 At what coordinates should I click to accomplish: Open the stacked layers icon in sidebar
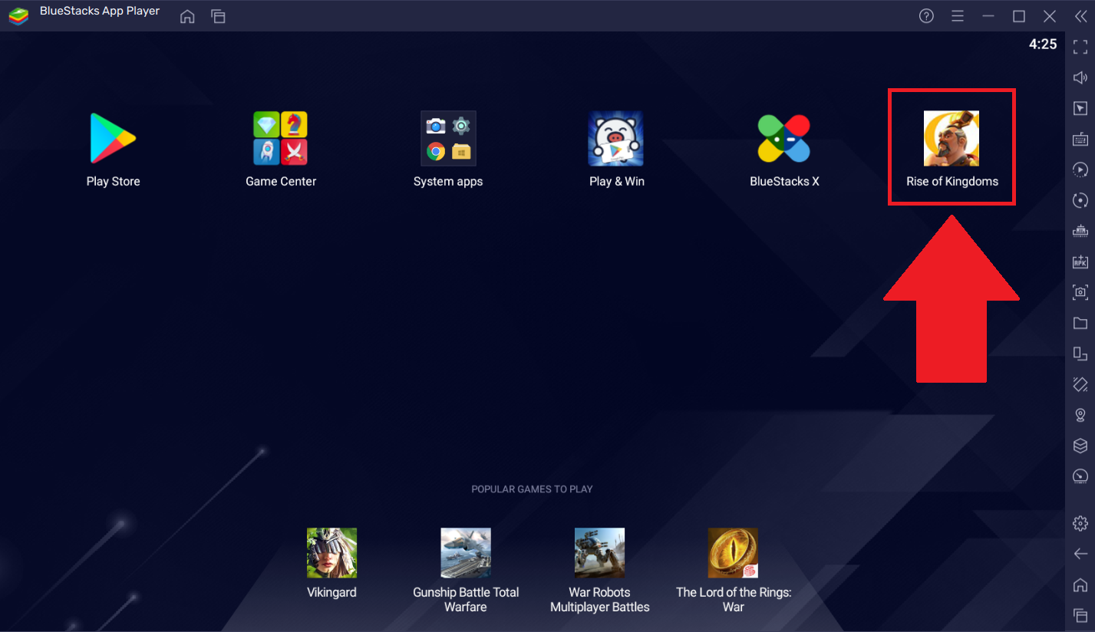(1080, 446)
